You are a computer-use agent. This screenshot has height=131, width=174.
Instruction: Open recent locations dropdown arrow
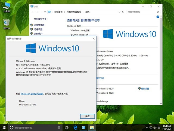click(41, 12)
